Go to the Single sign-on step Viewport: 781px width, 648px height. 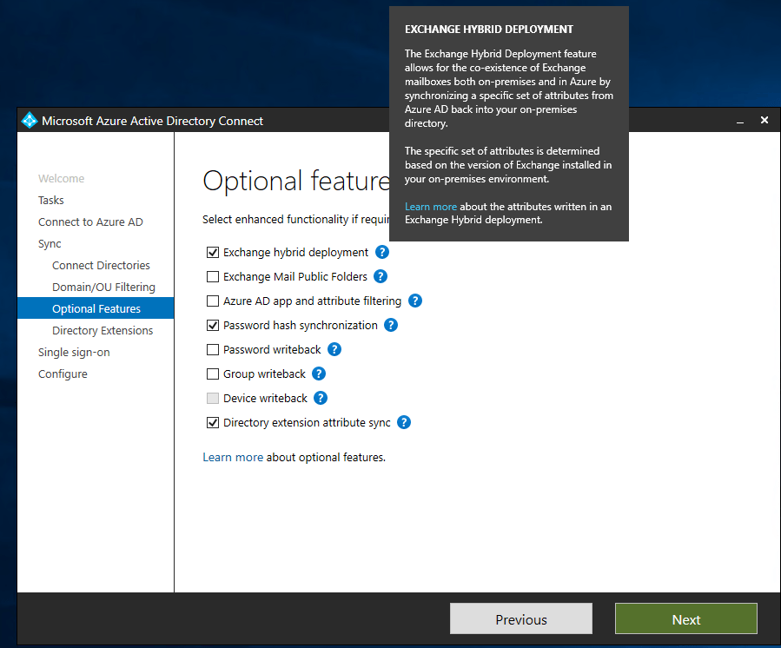pyautogui.click(x=74, y=353)
